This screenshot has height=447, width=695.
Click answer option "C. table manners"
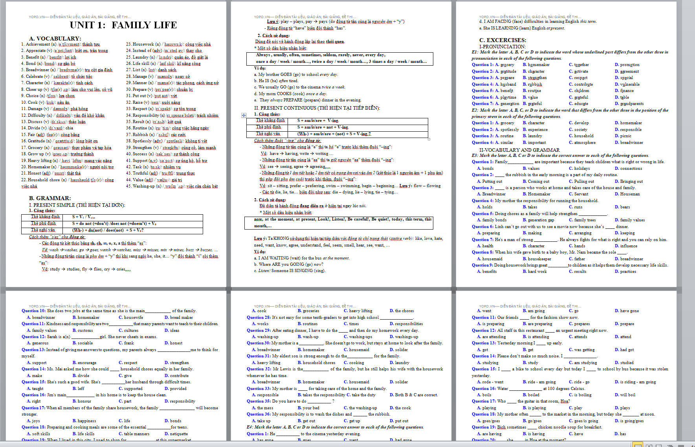[x=134, y=434]
